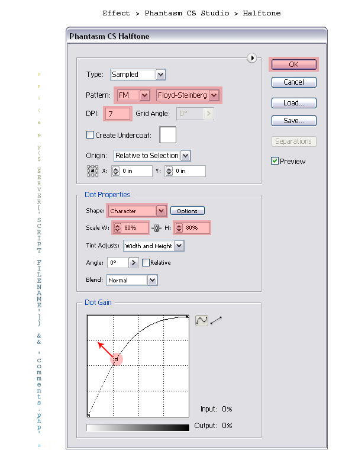The width and height of the screenshot is (355, 463).
Task: Click the DPI input field
Action: (x=118, y=114)
